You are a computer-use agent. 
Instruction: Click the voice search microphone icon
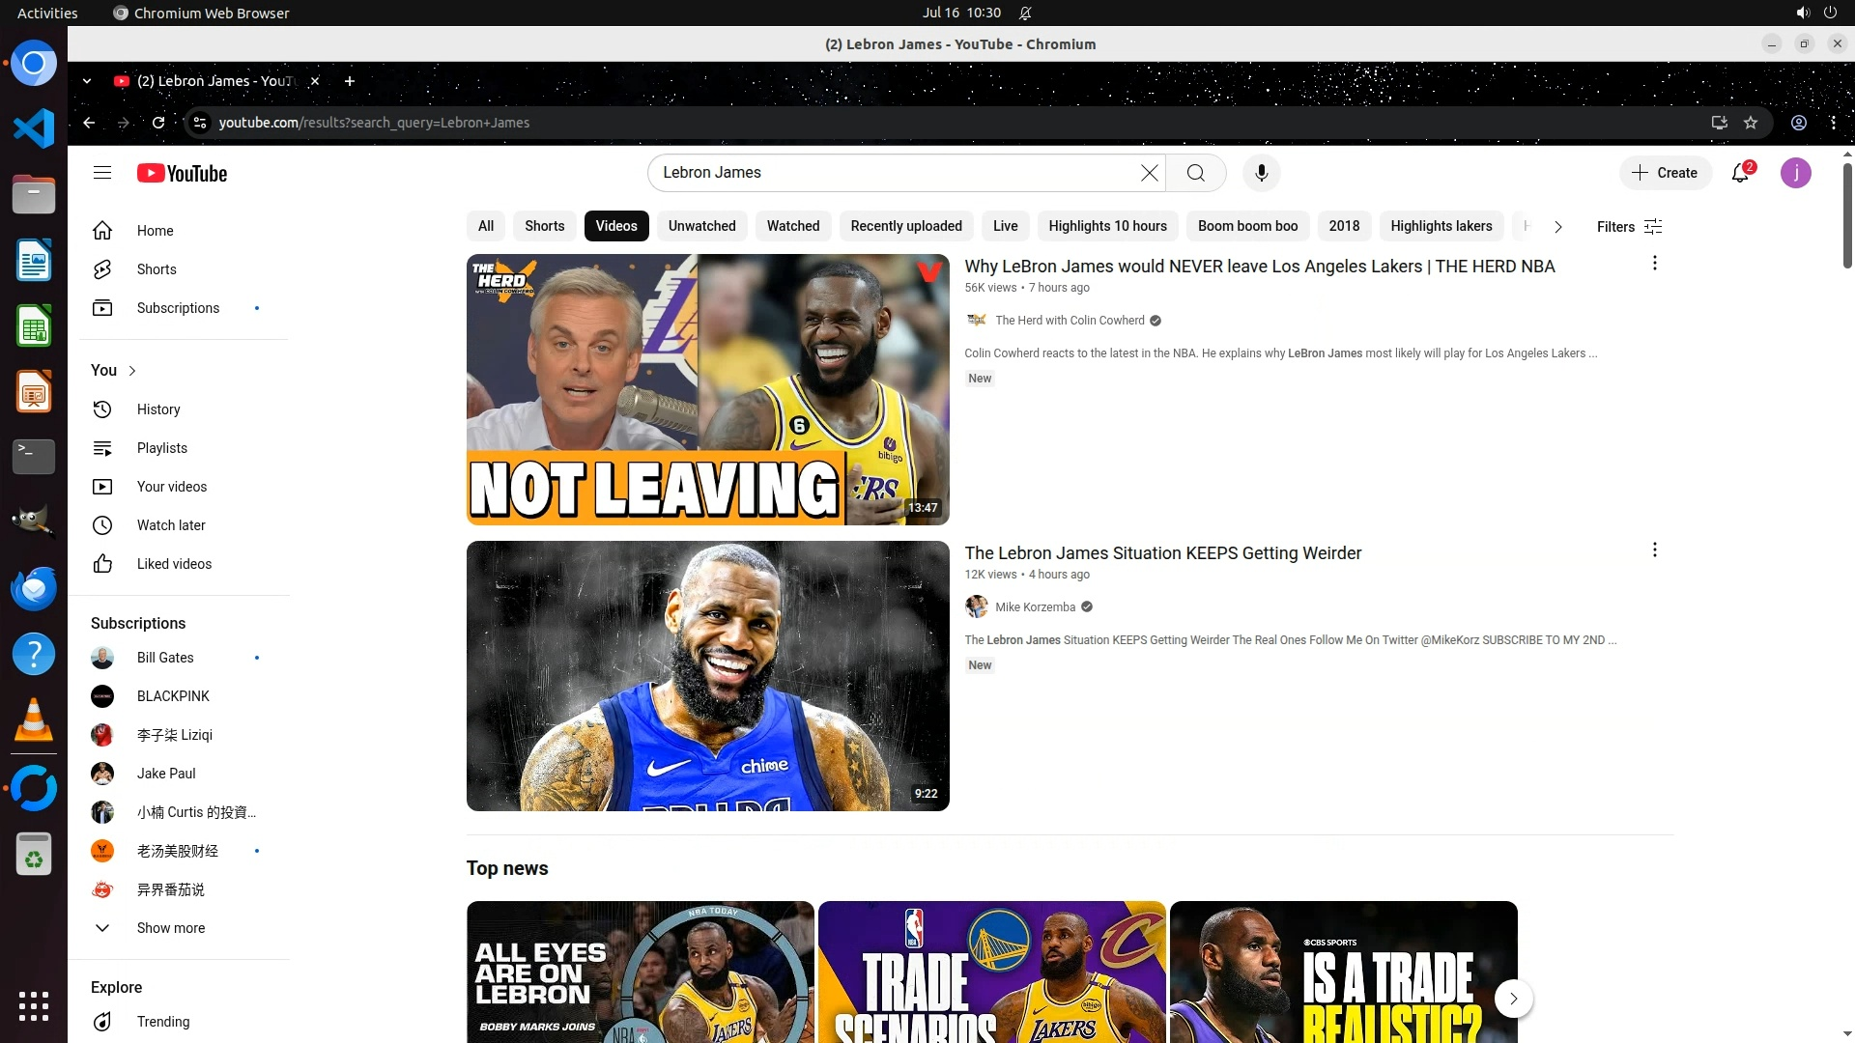coord(1261,173)
